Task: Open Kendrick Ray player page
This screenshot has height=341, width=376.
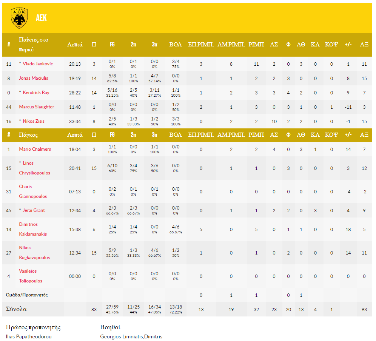Action: (x=36, y=93)
